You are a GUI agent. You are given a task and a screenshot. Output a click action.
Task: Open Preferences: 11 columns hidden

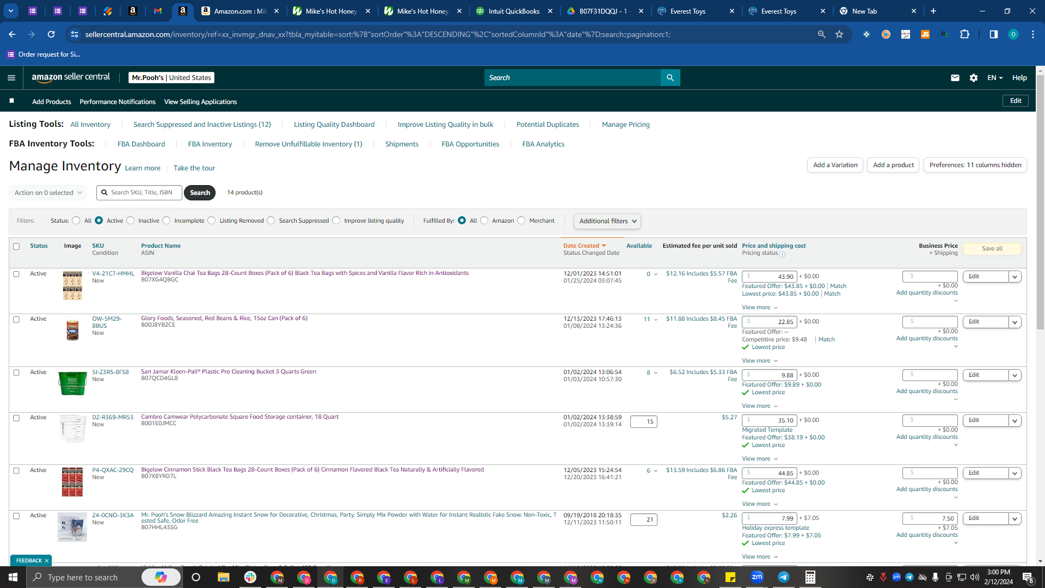[x=975, y=165]
